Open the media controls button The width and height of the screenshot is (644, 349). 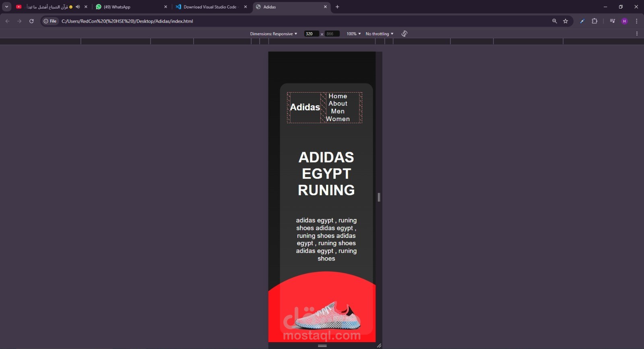(x=612, y=21)
